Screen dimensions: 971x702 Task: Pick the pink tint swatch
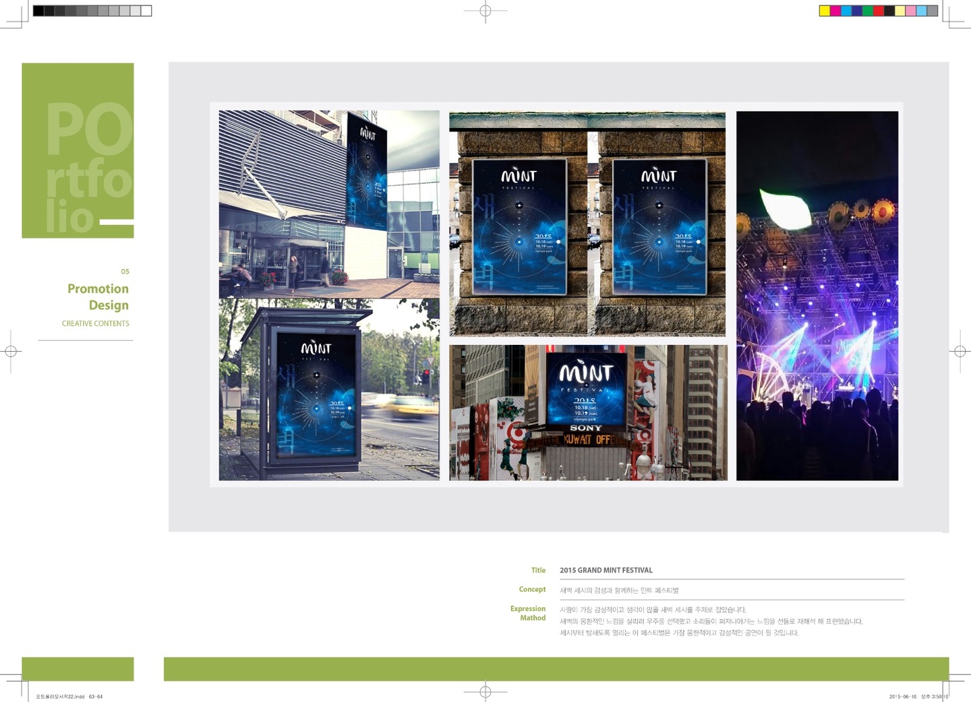(x=910, y=11)
